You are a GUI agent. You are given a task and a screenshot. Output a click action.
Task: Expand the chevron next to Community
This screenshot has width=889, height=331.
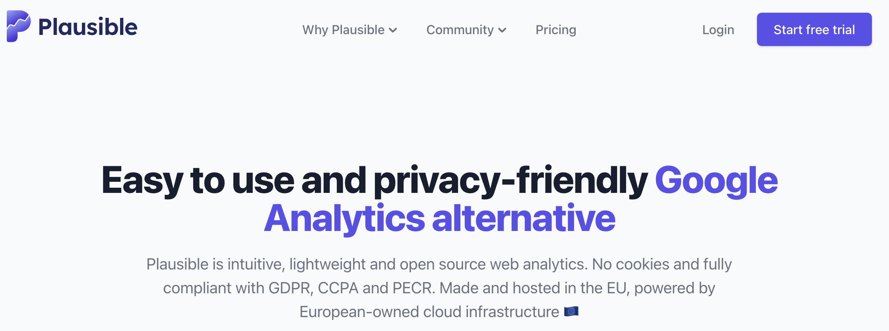[502, 30]
